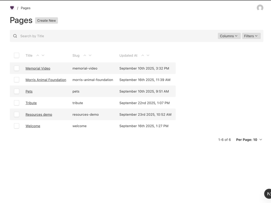271x203 pixels.
Task: Click the tribute slug cell
Action: (78, 103)
